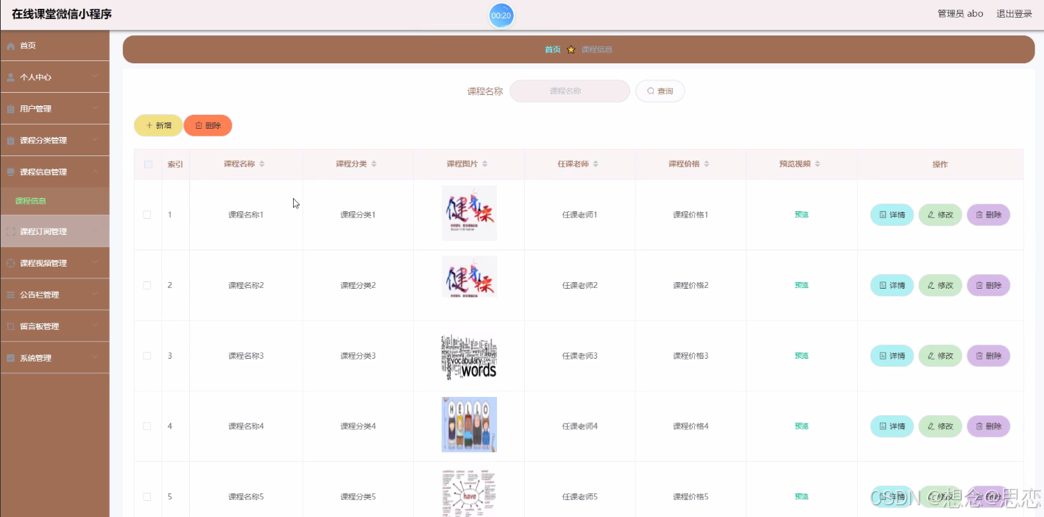Focus the 课程名称 search input field

(570, 91)
